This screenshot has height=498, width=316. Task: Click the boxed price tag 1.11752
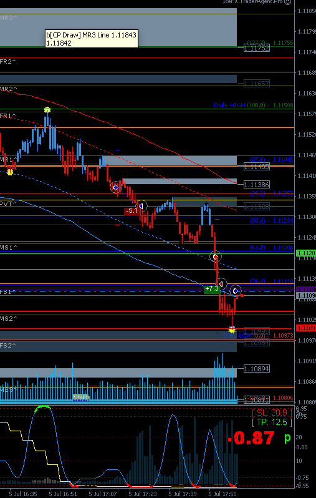click(x=257, y=48)
